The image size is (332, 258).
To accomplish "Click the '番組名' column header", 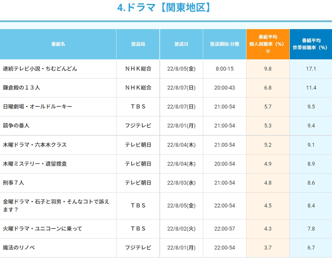I will coord(58,44).
